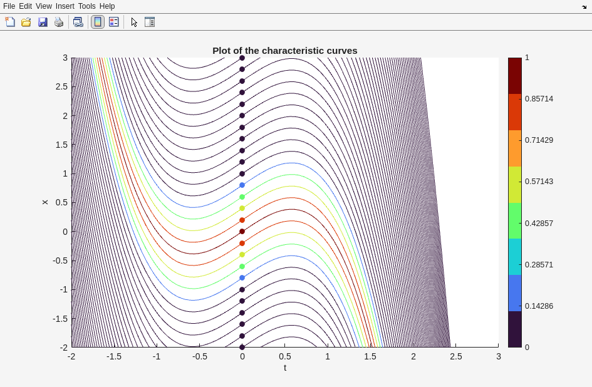Click the Link Plot icon
Screen dimensions: 592x387
pyautogui.click(x=78, y=22)
